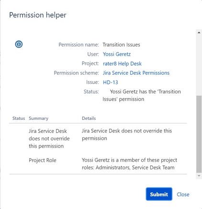Click the Summary column header
Viewport: 202px width, 209px height.
(38, 118)
